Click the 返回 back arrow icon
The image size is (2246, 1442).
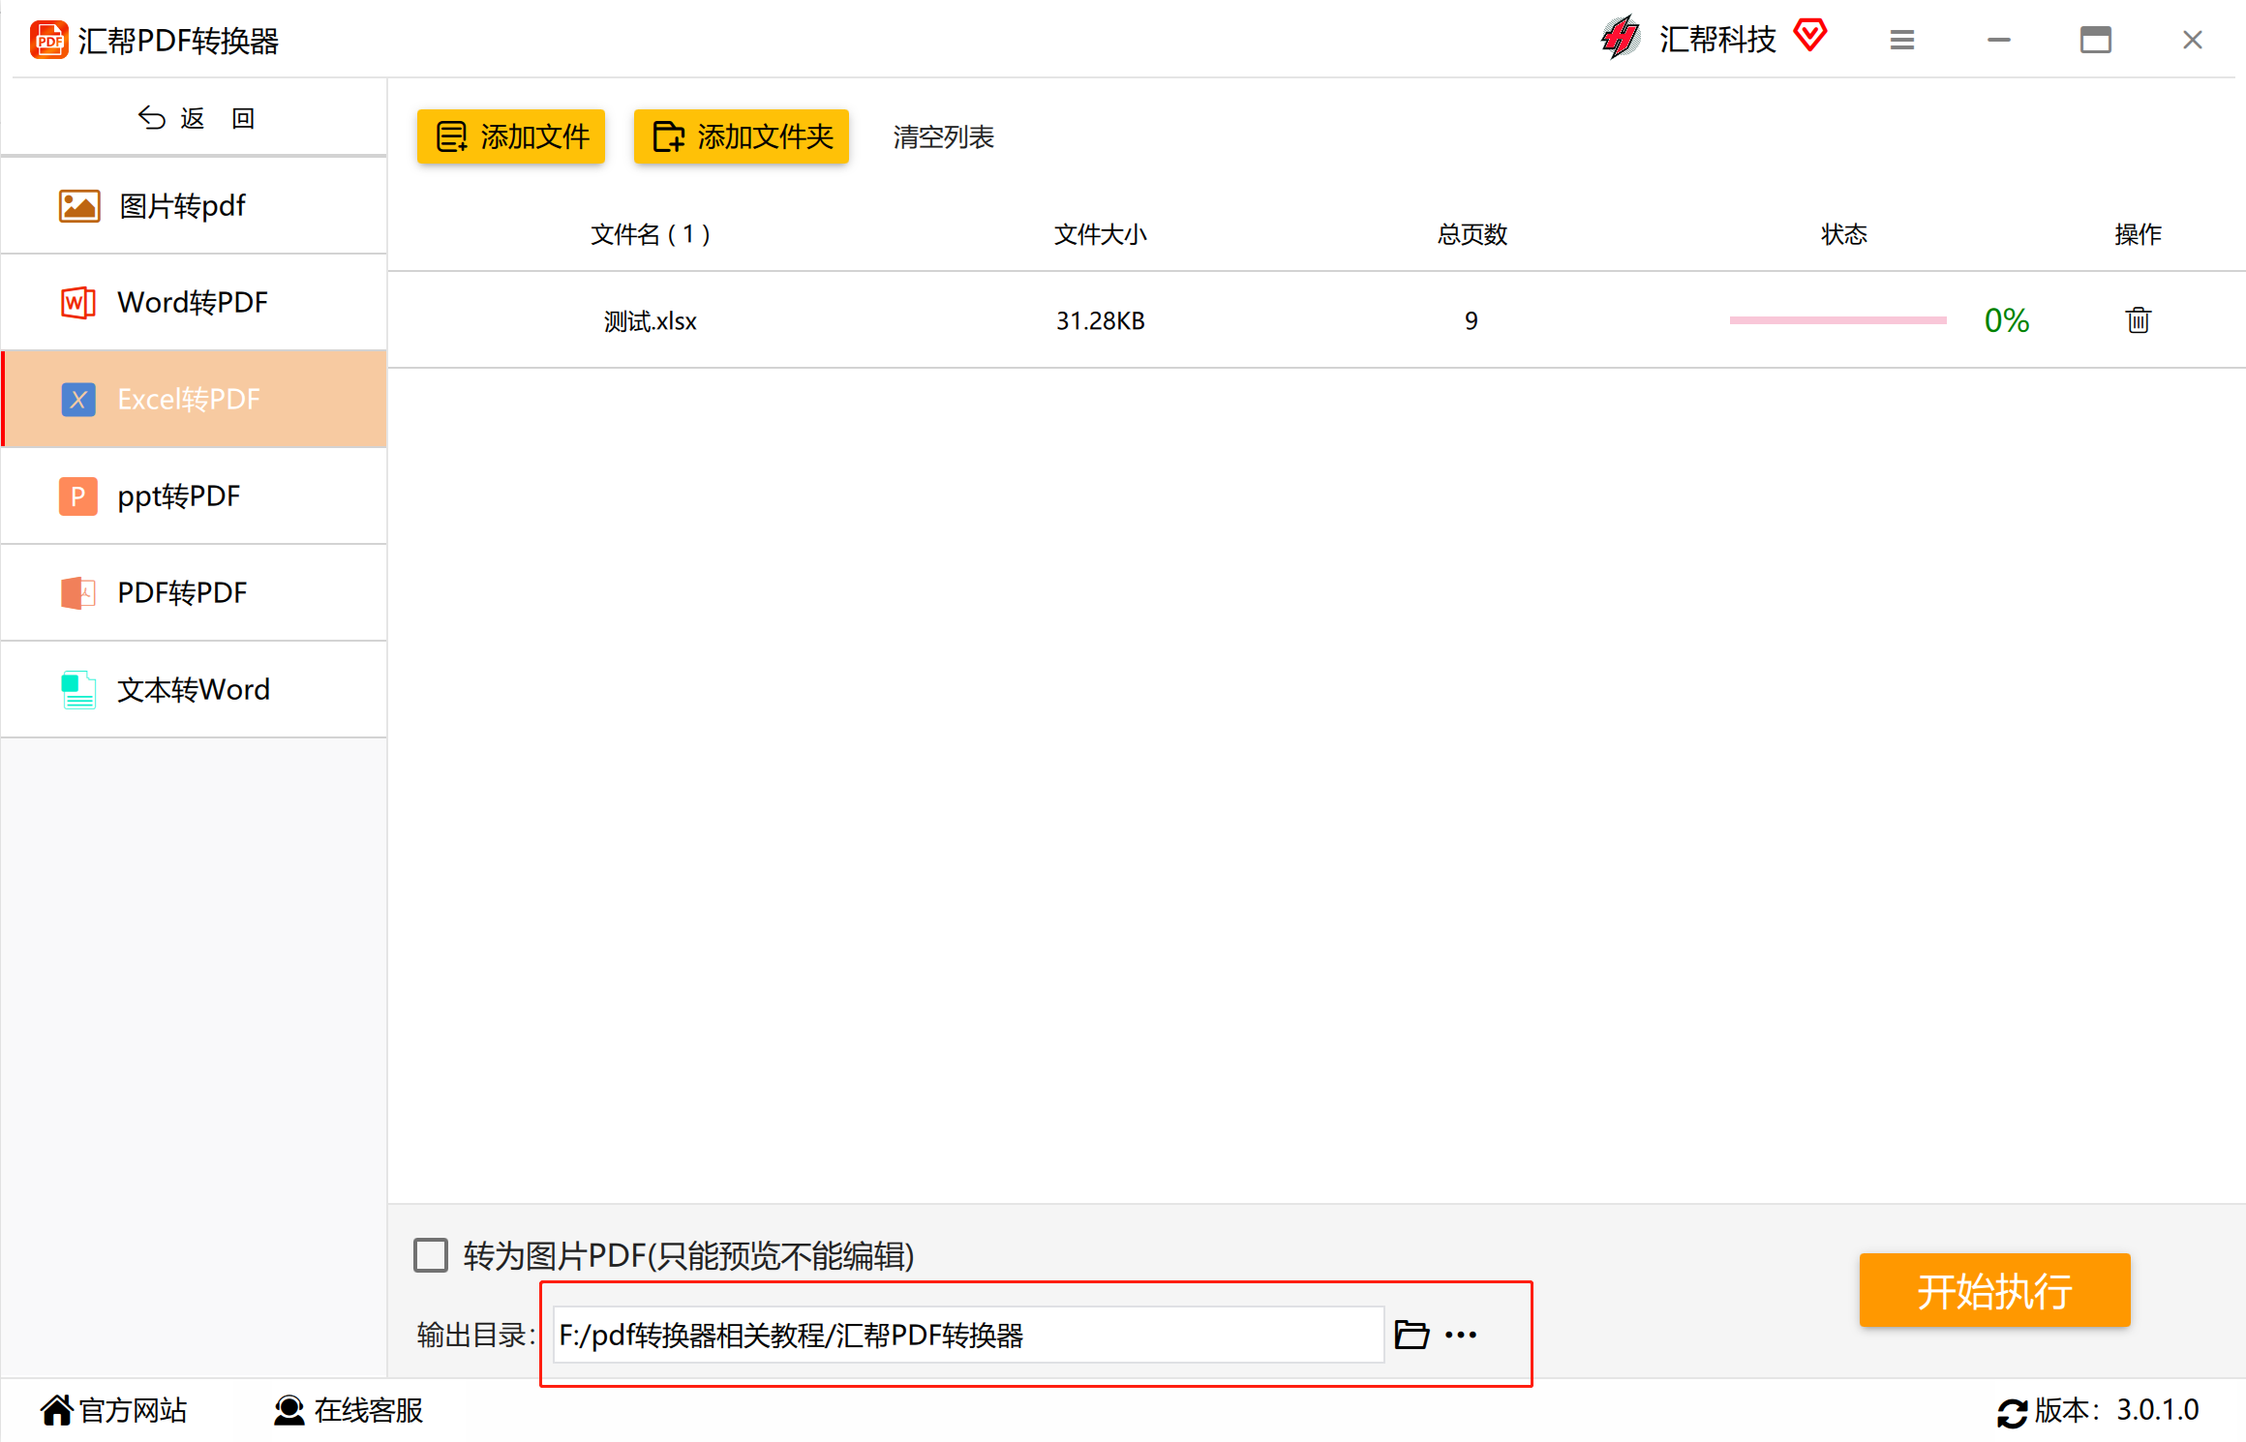click(151, 118)
